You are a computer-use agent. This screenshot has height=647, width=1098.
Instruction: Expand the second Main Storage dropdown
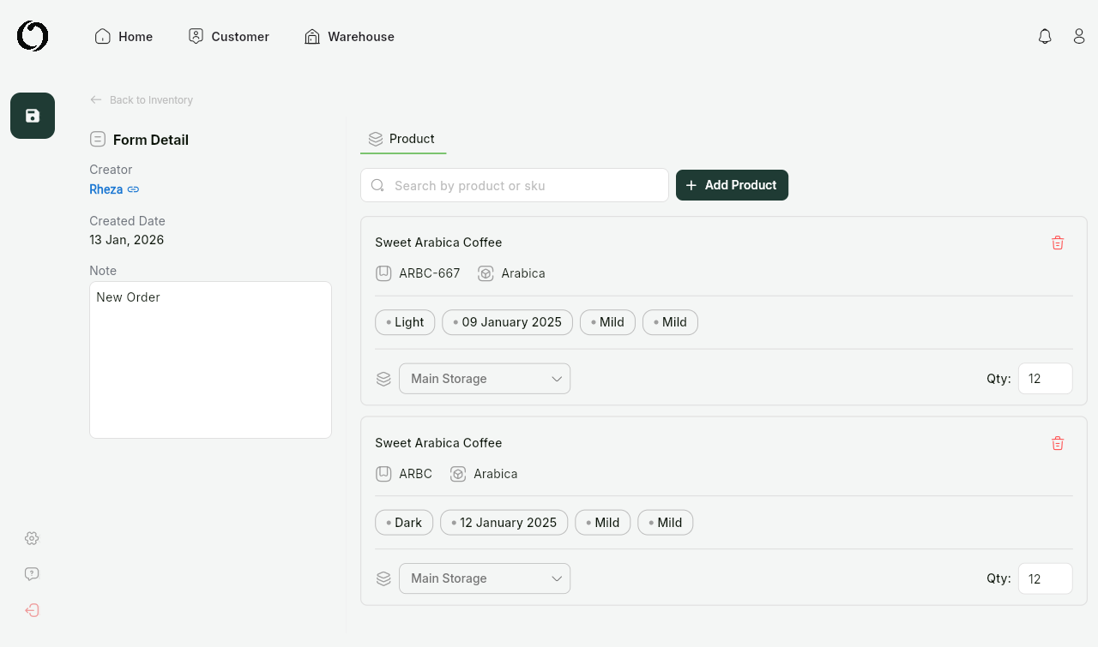(x=485, y=578)
